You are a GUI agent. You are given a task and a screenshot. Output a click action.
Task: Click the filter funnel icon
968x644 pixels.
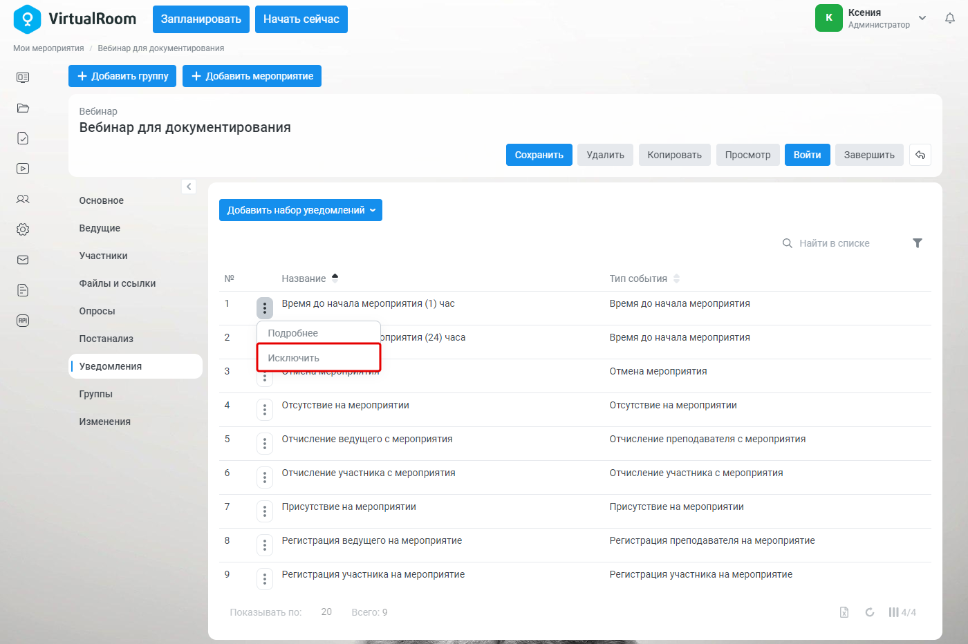click(918, 243)
